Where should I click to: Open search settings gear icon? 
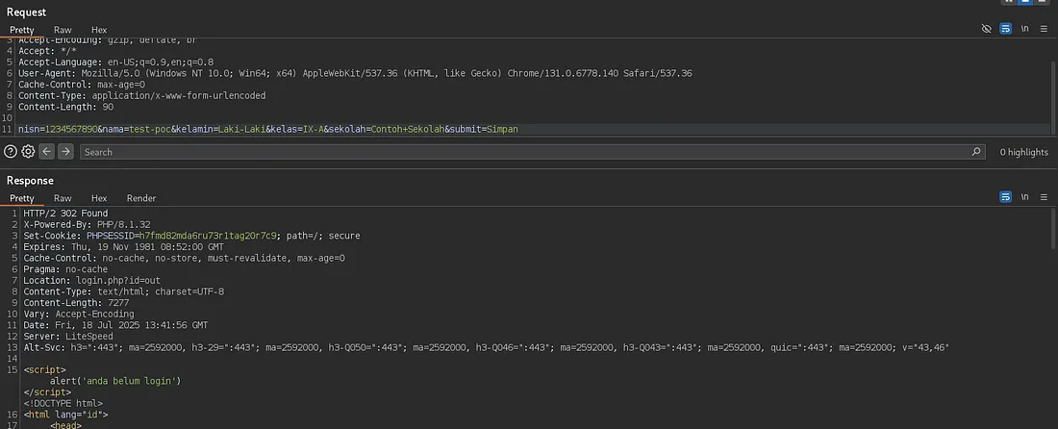tap(28, 152)
